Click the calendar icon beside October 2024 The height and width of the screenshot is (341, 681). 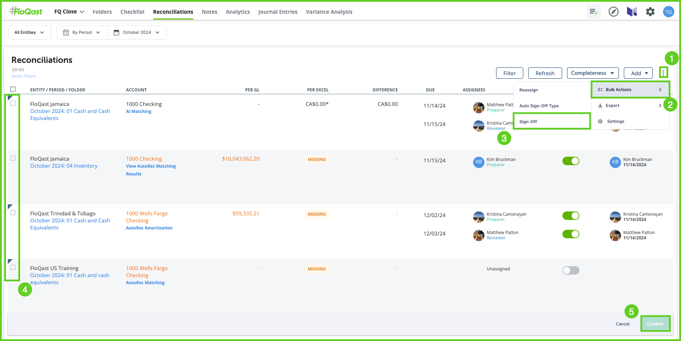(116, 32)
